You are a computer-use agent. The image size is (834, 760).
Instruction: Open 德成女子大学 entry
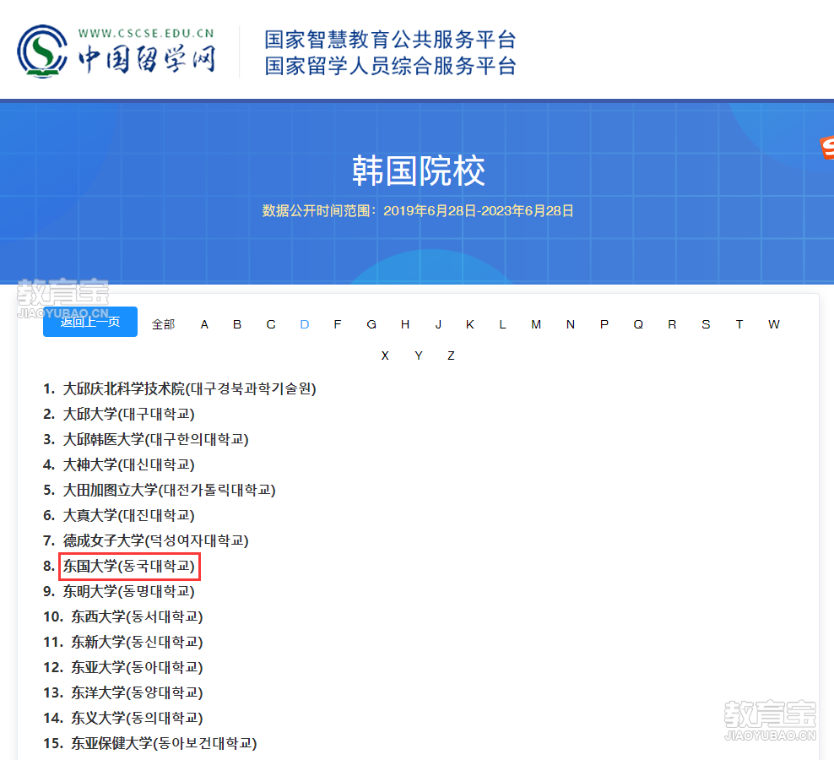click(x=156, y=540)
